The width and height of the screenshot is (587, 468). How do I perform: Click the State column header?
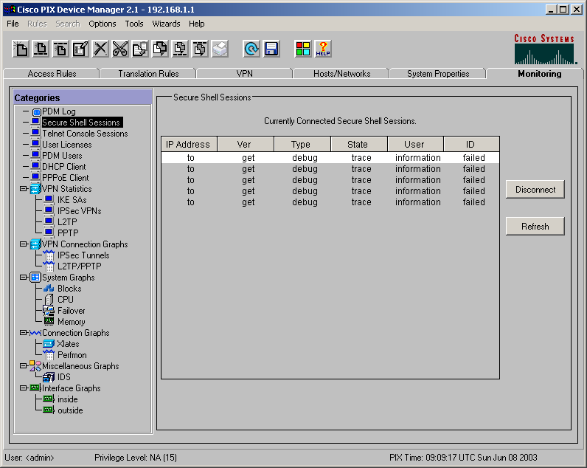359,144
